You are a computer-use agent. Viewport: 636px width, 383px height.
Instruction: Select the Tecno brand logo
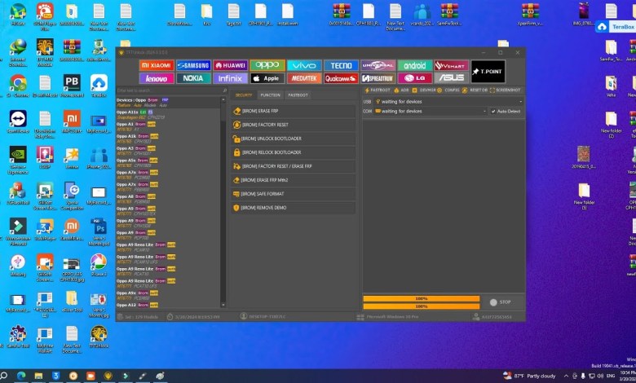[341, 65]
